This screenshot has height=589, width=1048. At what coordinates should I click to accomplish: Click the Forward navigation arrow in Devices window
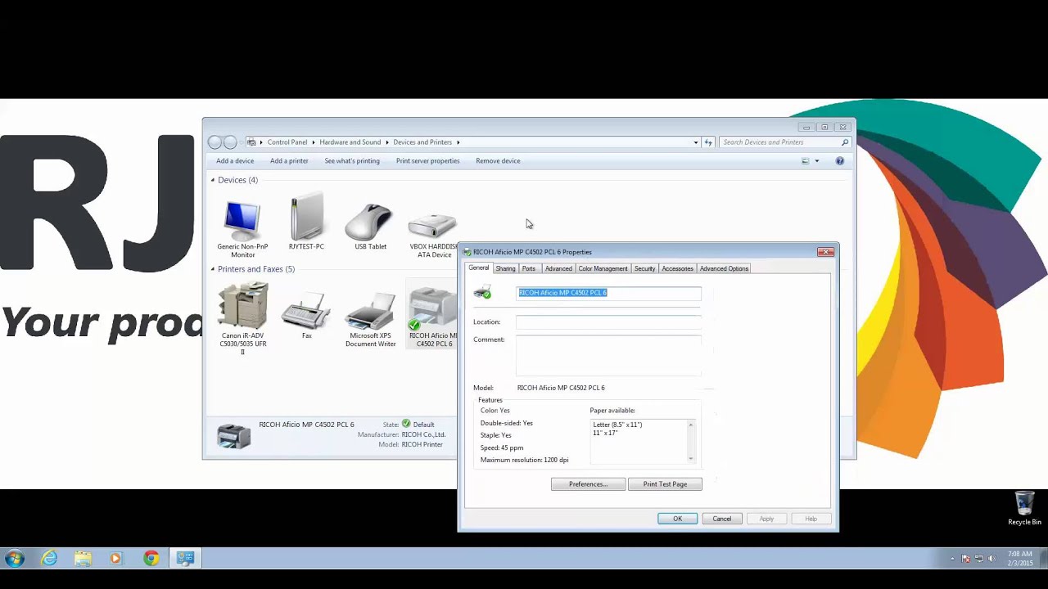click(x=230, y=142)
